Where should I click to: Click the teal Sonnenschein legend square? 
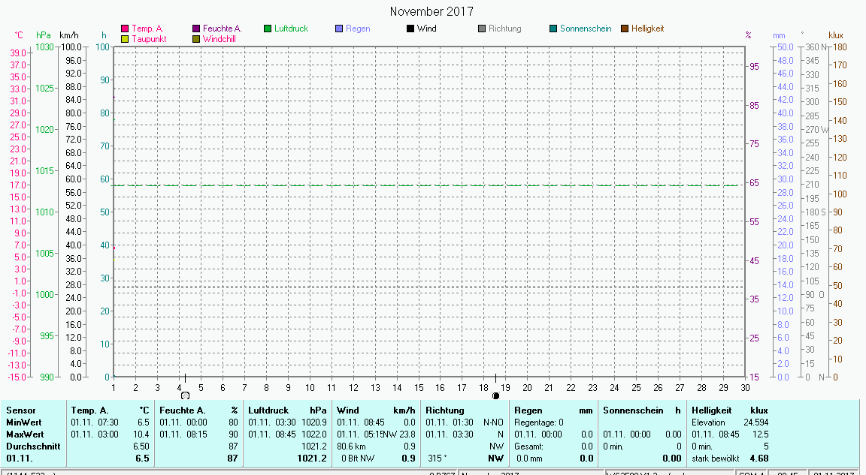pyautogui.click(x=553, y=29)
